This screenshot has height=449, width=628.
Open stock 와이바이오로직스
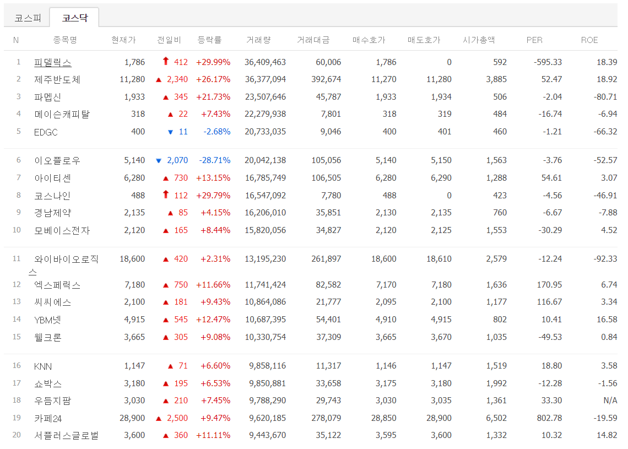coord(64,265)
